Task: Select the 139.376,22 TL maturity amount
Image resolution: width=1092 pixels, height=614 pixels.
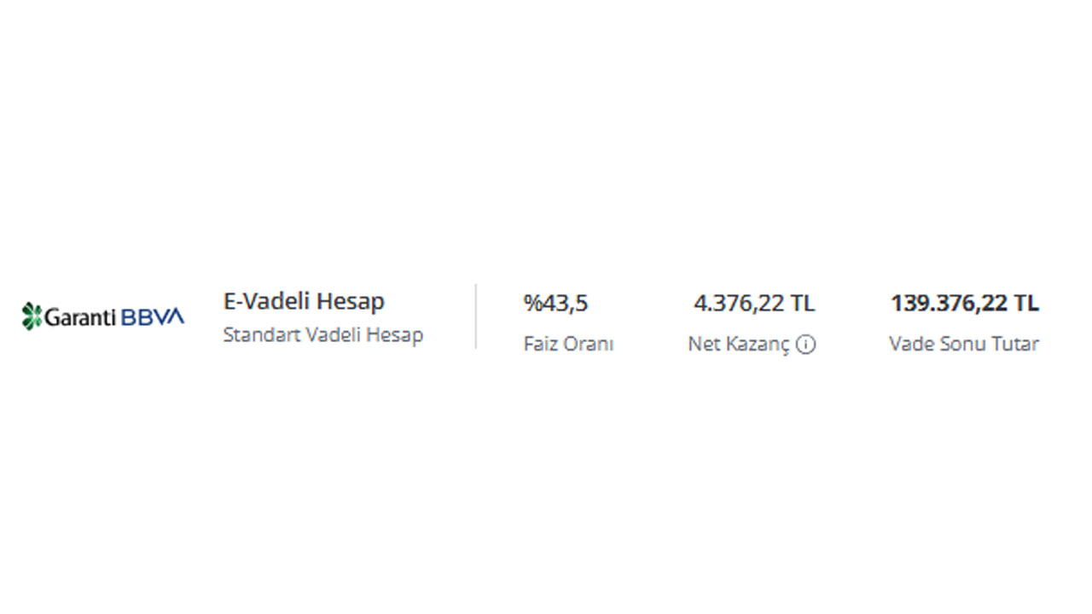Action: pyautogui.click(x=965, y=304)
